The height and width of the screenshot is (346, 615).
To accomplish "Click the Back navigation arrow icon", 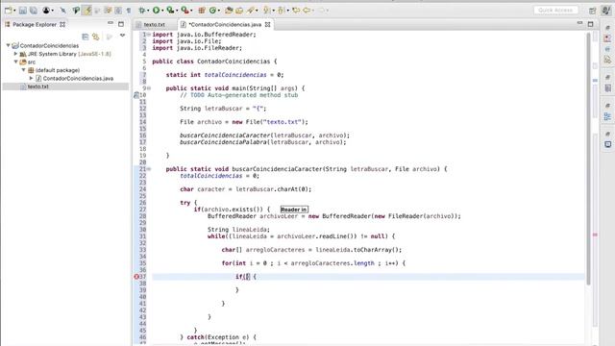I will coord(307,11).
